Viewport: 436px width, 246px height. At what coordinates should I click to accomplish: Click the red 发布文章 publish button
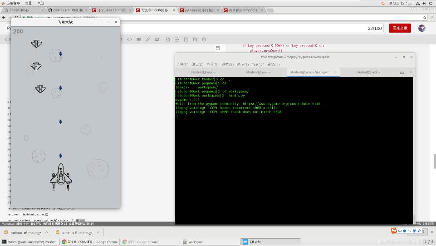400,28
